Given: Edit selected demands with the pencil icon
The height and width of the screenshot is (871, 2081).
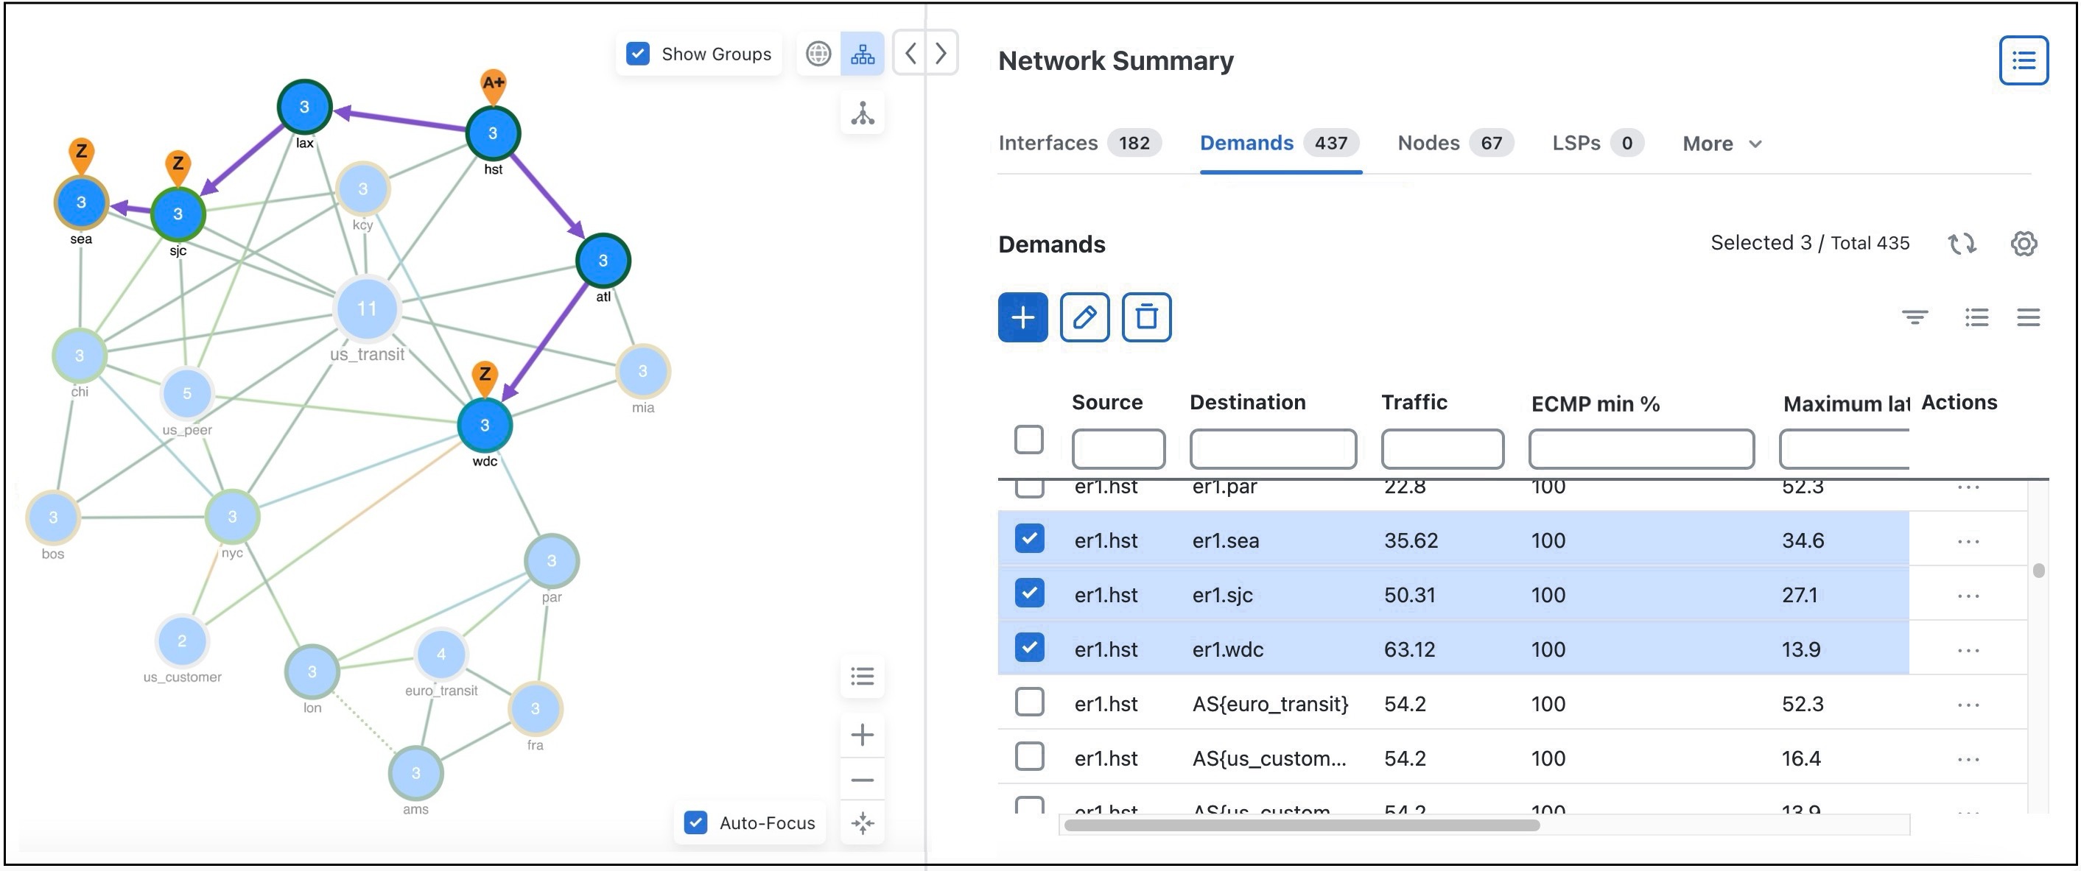Looking at the screenshot, I should tap(1084, 317).
